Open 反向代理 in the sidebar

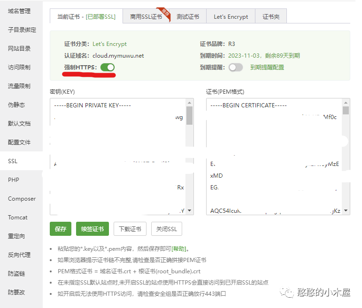click(x=19, y=255)
